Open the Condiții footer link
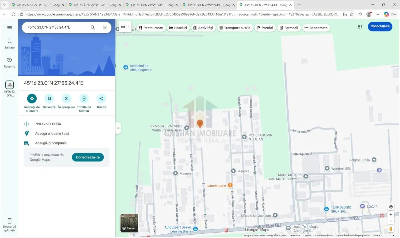This screenshot has width=400, height=238. tap(307, 236)
